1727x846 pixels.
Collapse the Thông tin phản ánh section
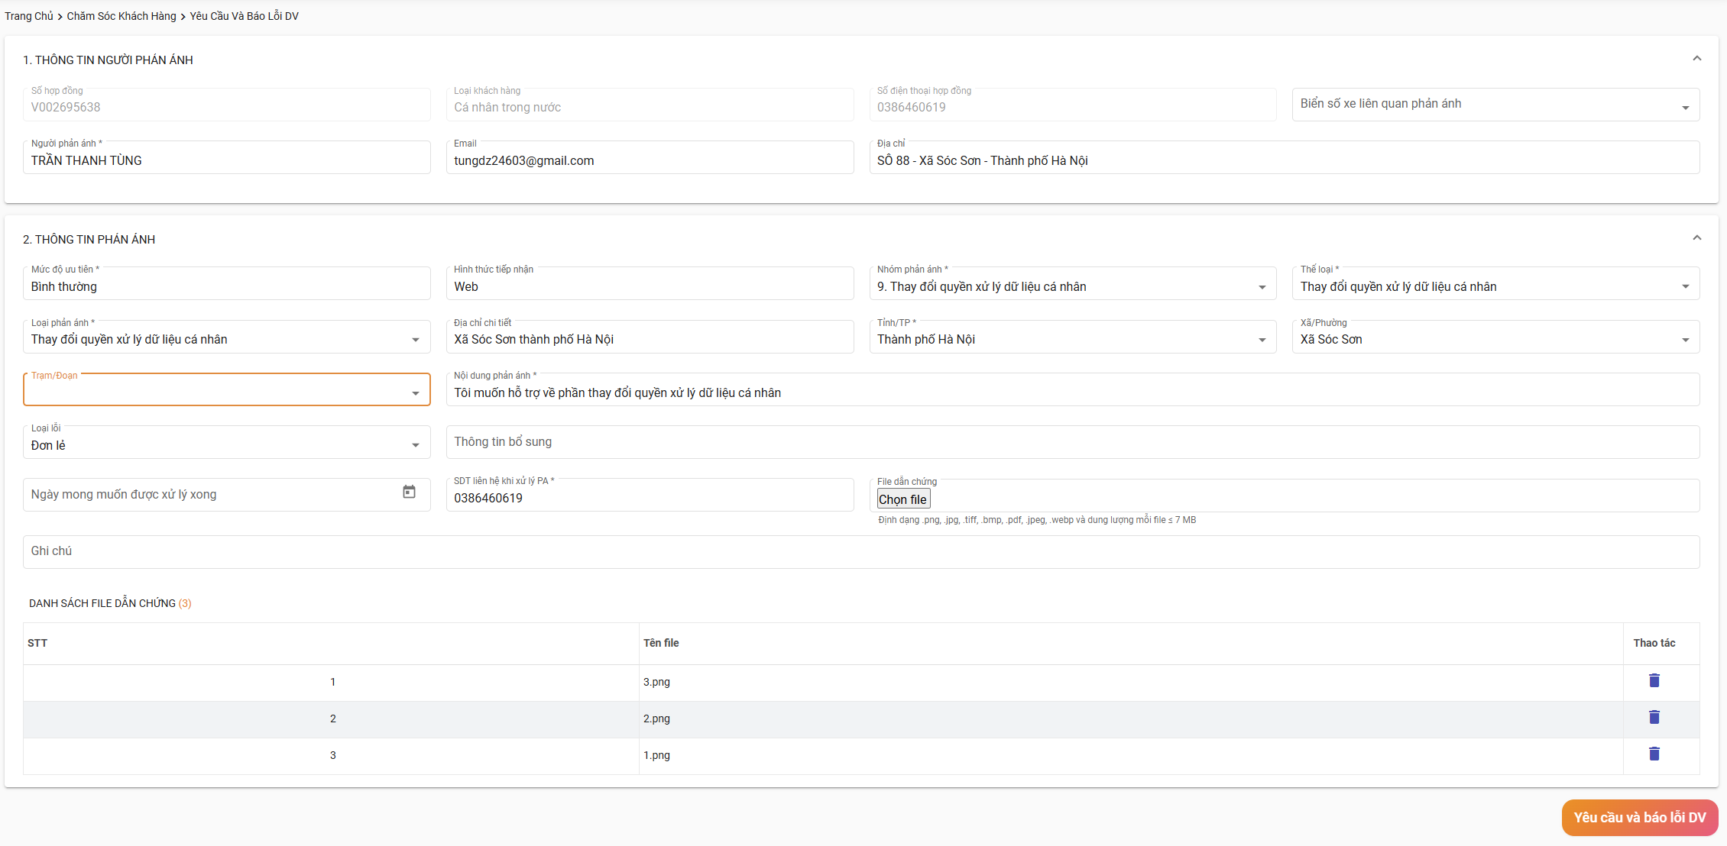tap(1696, 238)
